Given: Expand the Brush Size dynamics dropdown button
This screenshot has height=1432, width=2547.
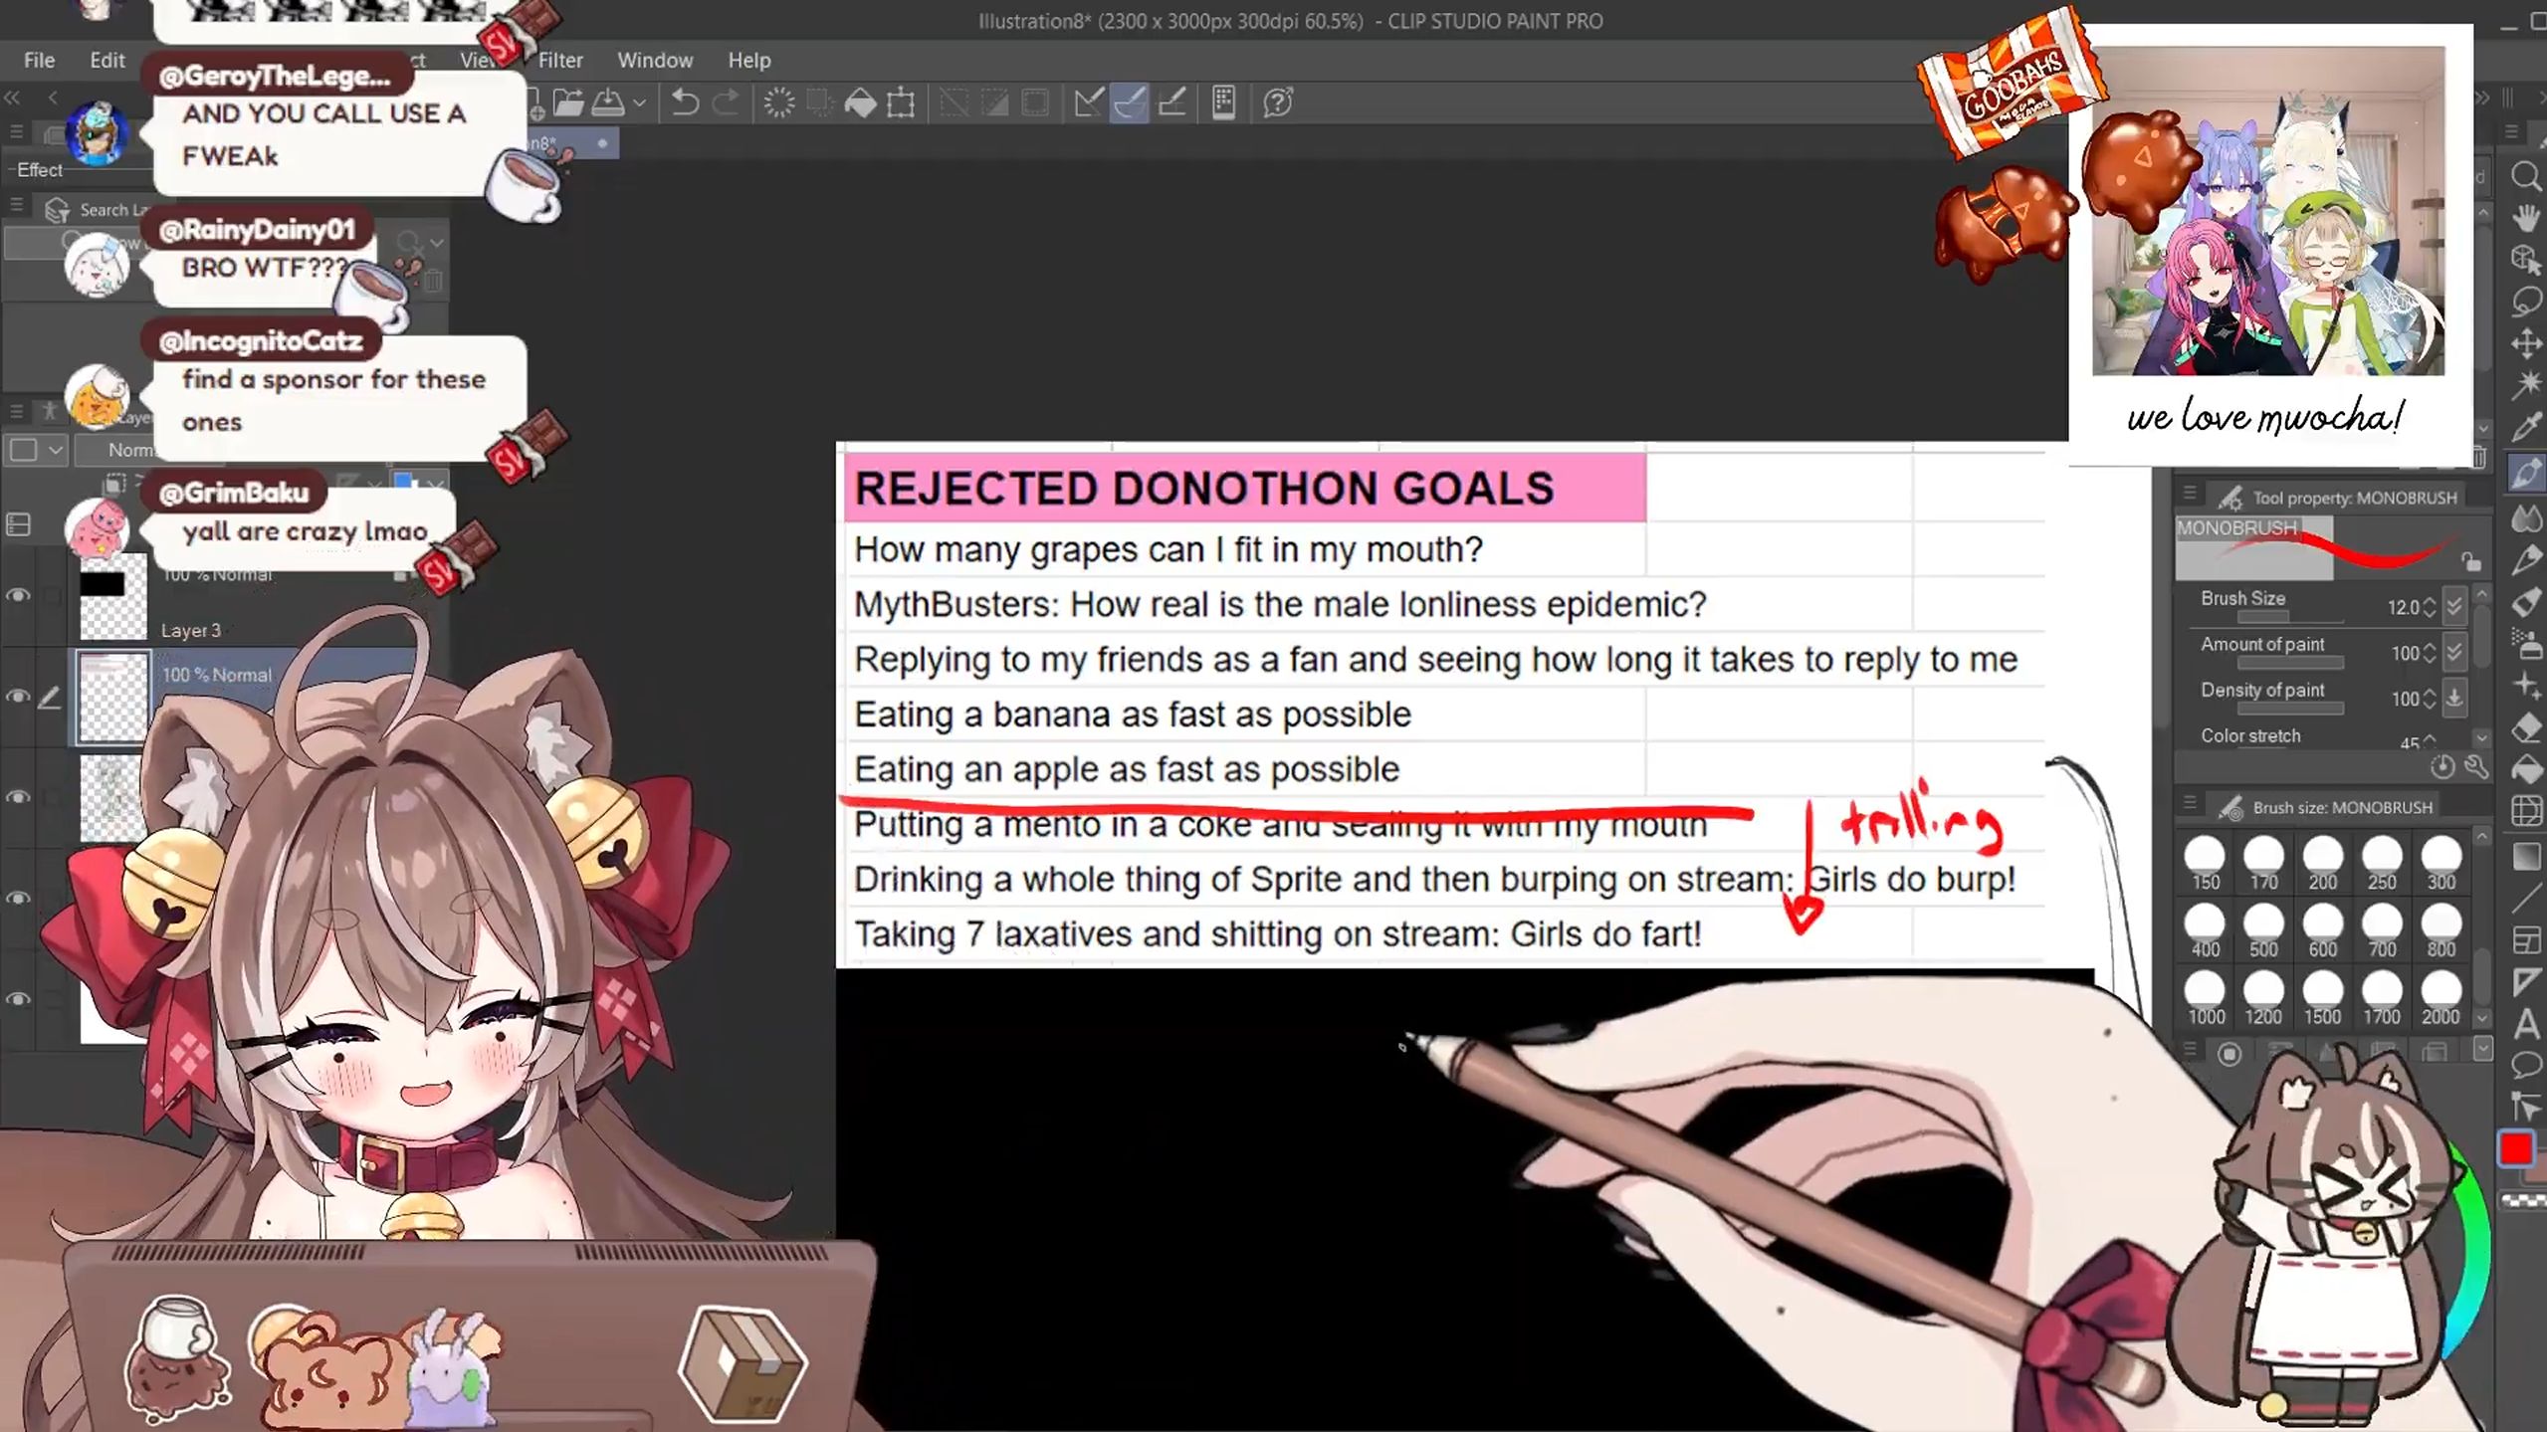Looking at the screenshot, I should [x=2455, y=606].
